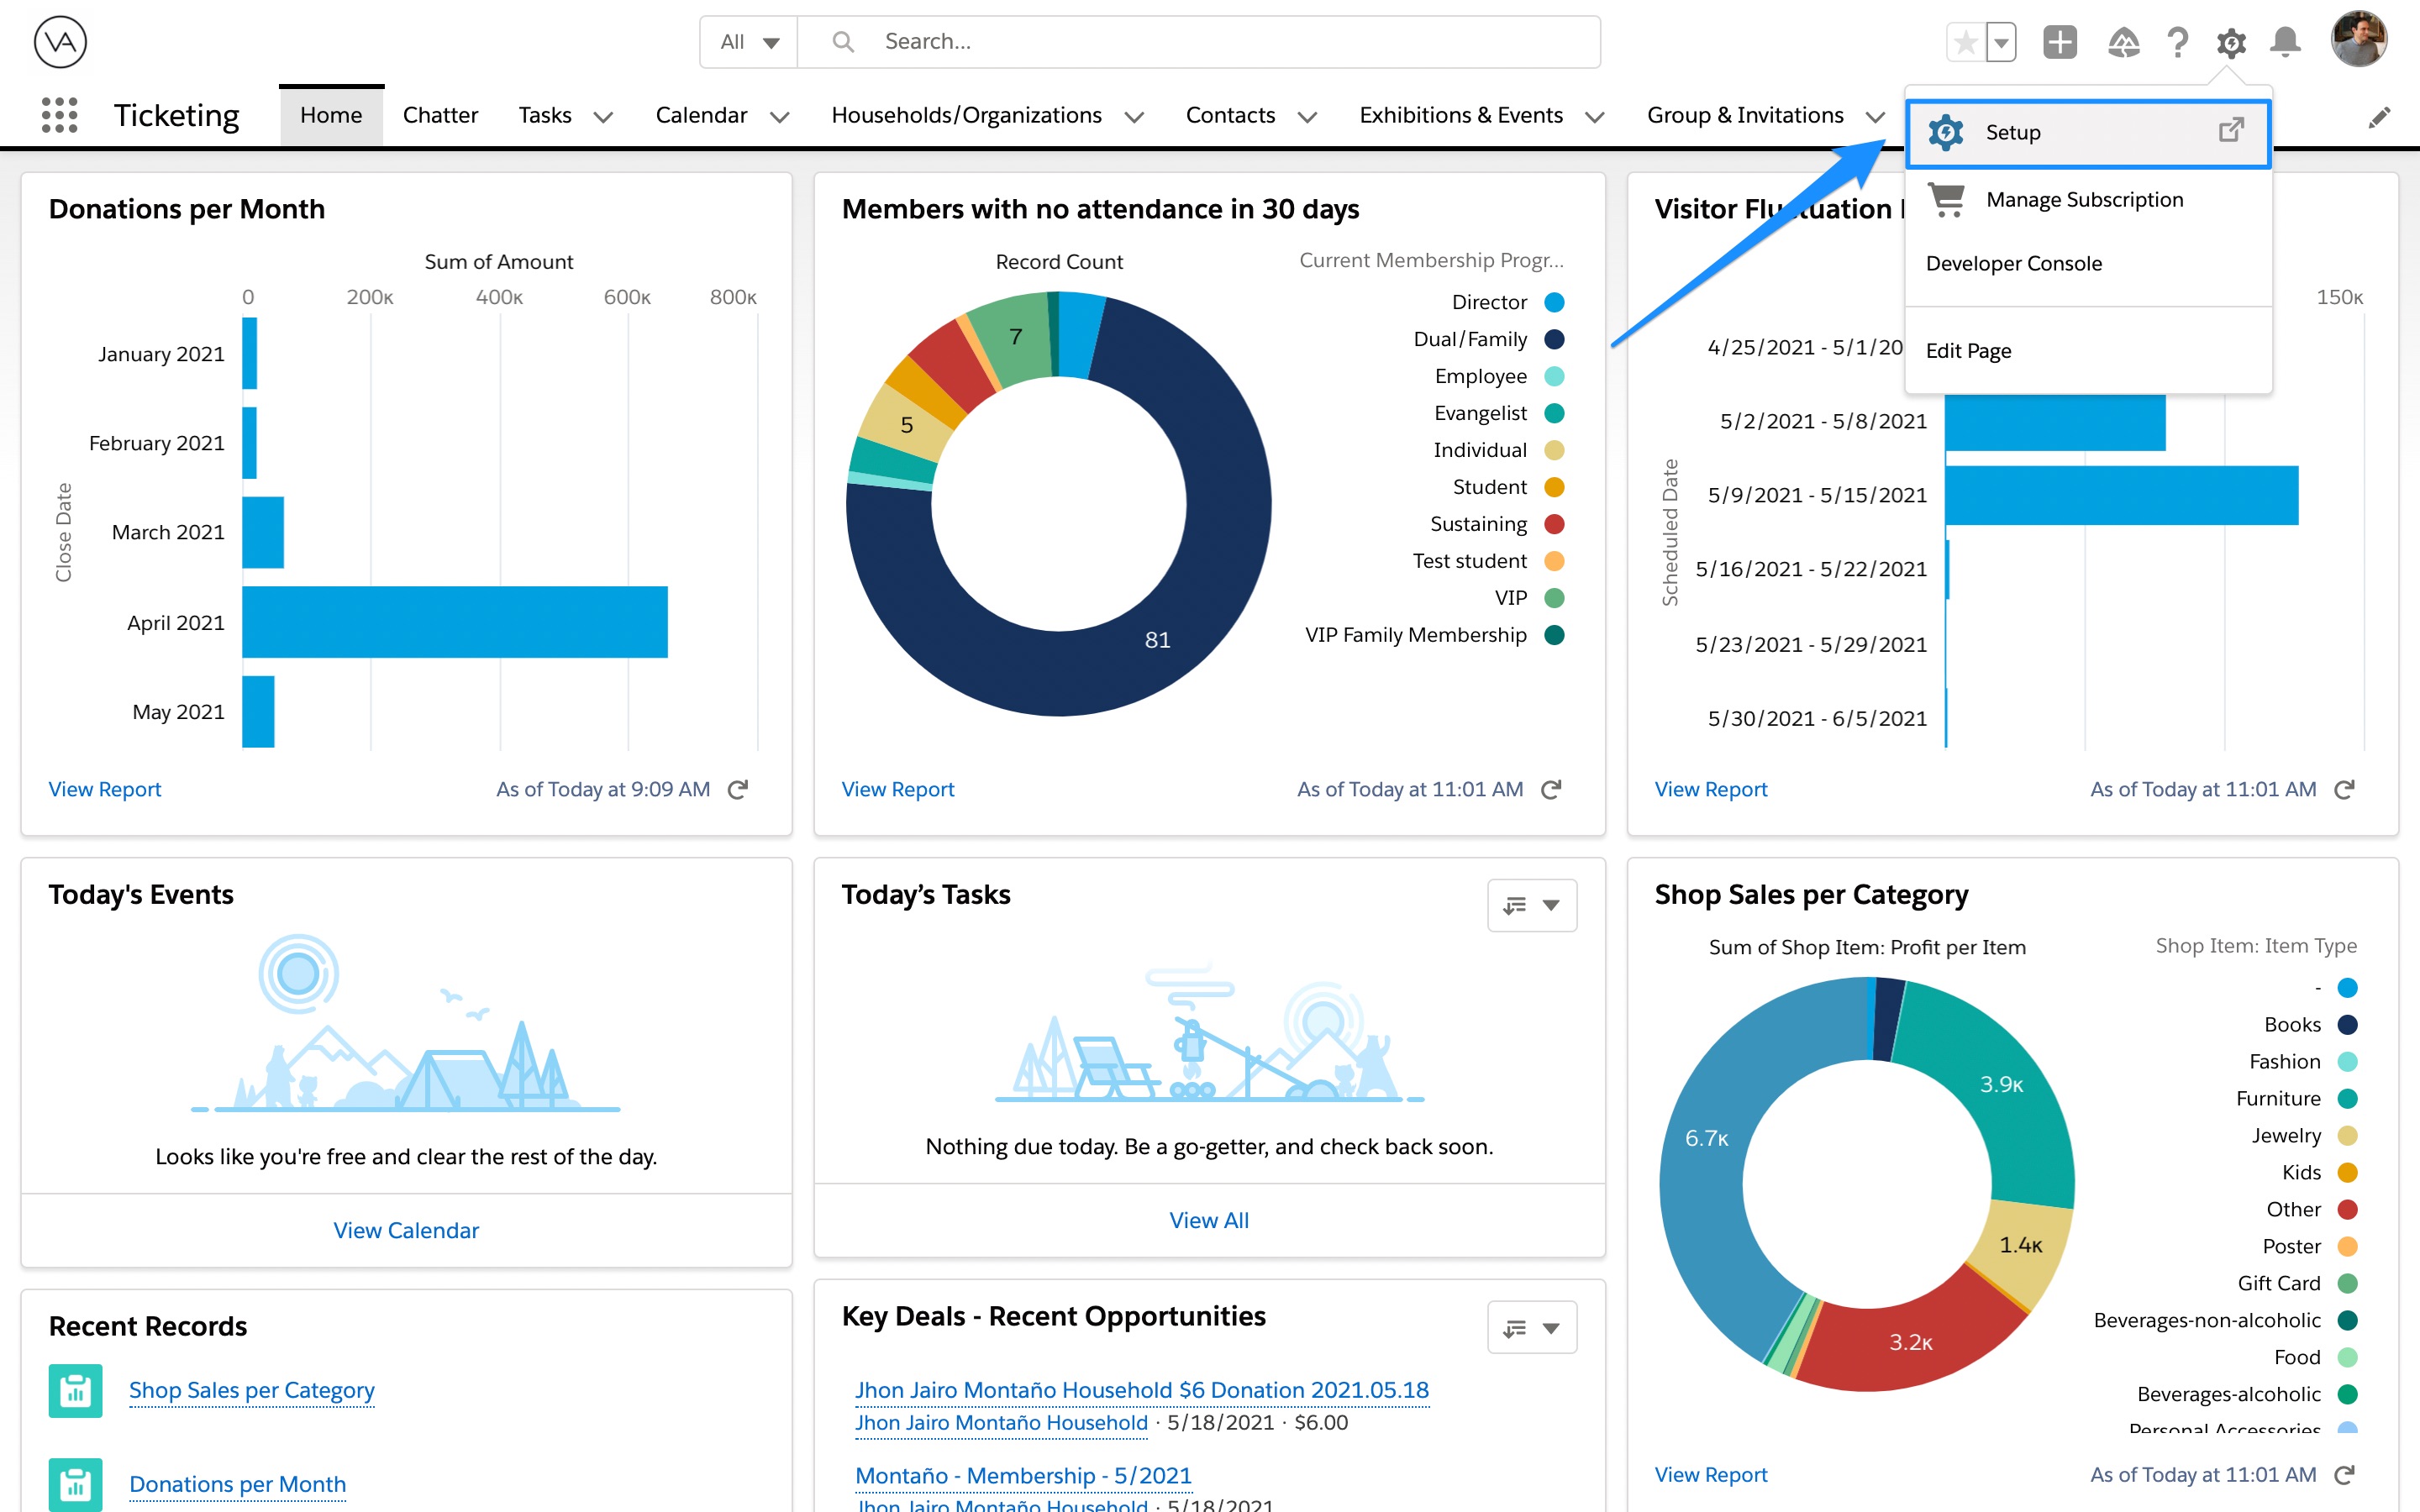Open the Today's Tasks sort dropdown
The height and width of the screenshot is (1512, 2420).
pos(1532,905)
